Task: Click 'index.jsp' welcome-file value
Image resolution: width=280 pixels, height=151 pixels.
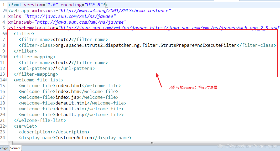Action: 67,97
